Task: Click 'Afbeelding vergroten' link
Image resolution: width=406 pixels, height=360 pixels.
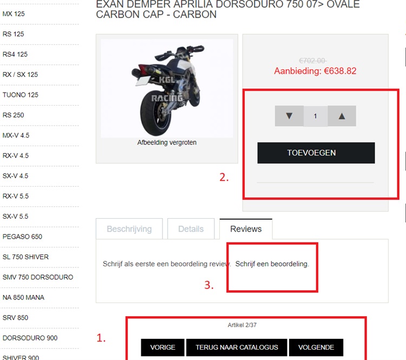Action: [167, 142]
